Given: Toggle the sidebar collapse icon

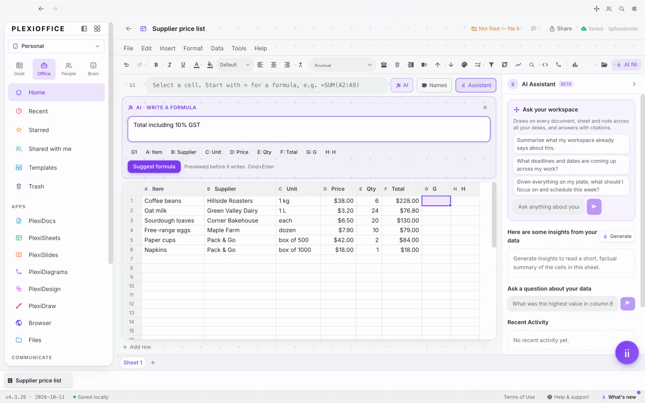Looking at the screenshot, I should [84, 29].
